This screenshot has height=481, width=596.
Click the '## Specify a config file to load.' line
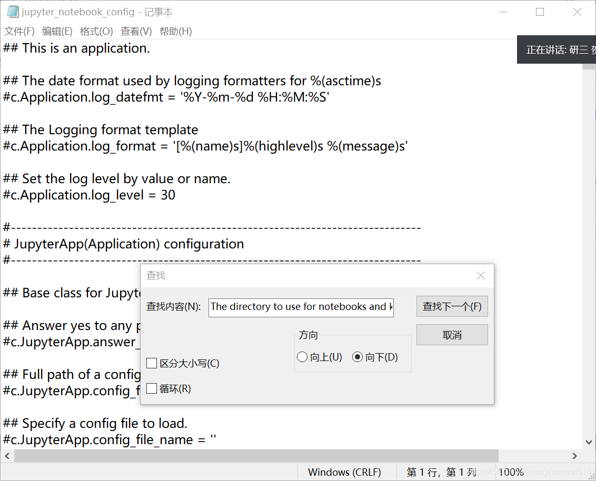(95, 423)
